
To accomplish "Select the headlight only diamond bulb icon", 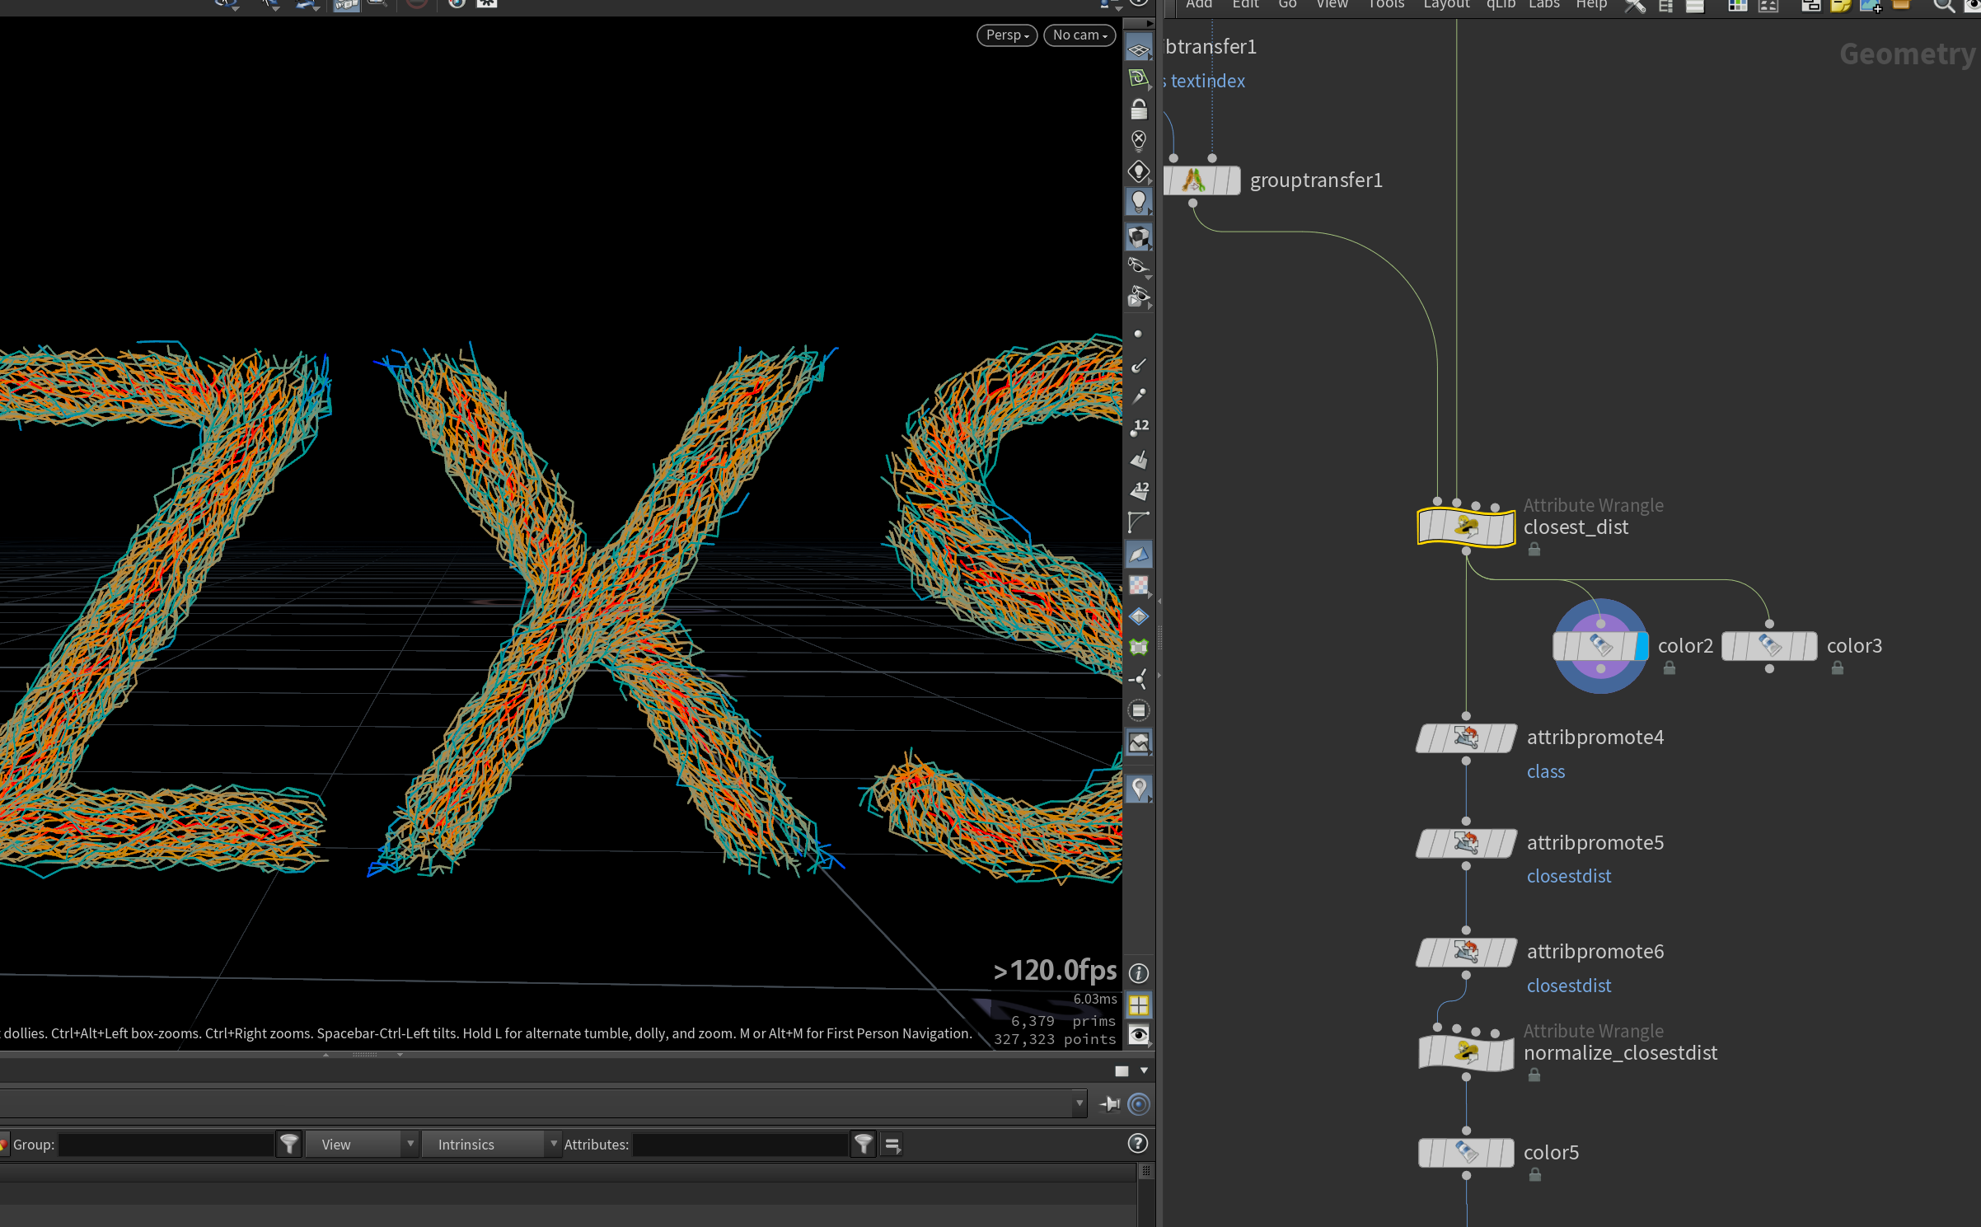I will 1139,171.
